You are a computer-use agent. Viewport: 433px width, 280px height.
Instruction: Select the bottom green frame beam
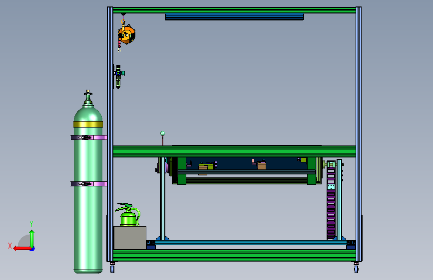(234, 255)
